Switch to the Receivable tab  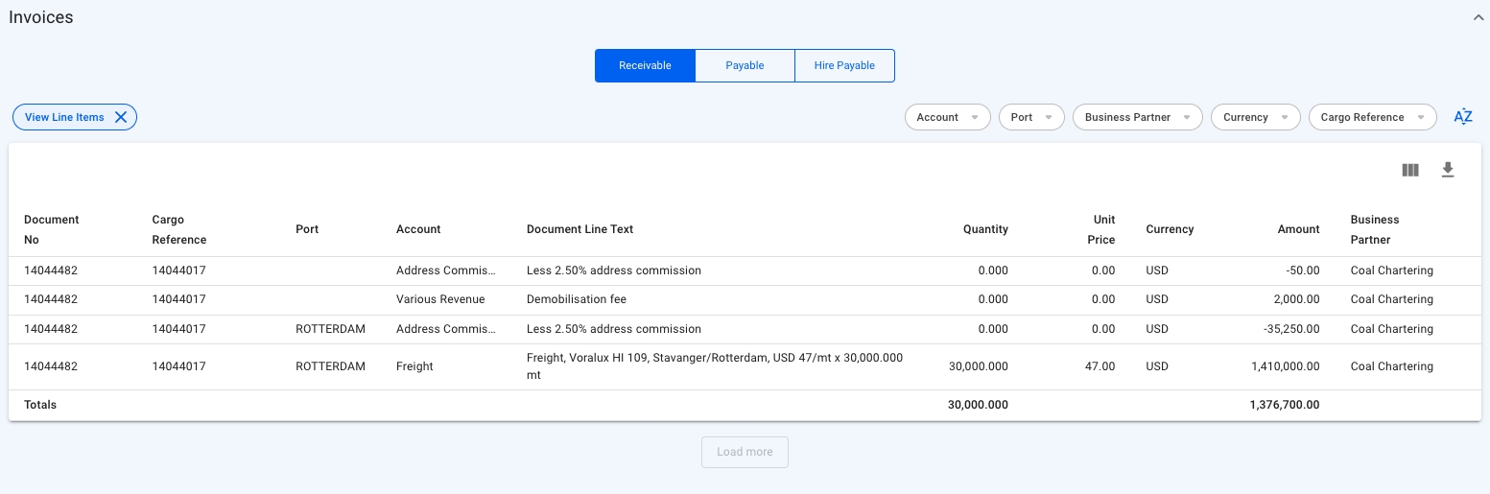pyautogui.click(x=645, y=65)
